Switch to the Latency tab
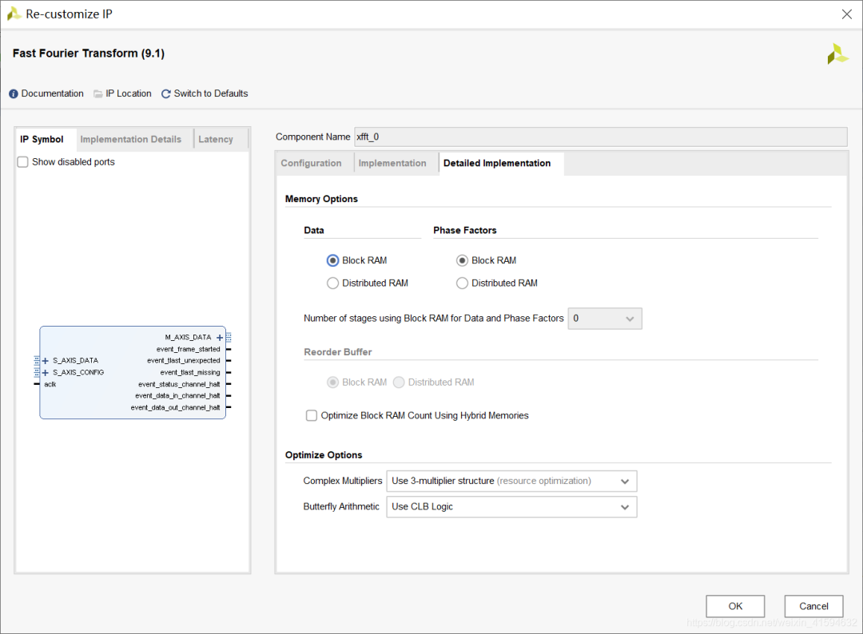 216,140
